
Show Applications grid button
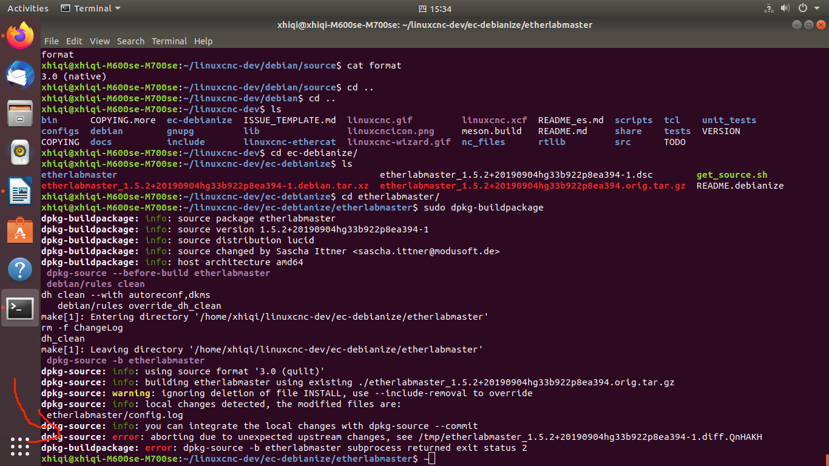[20, 446]
